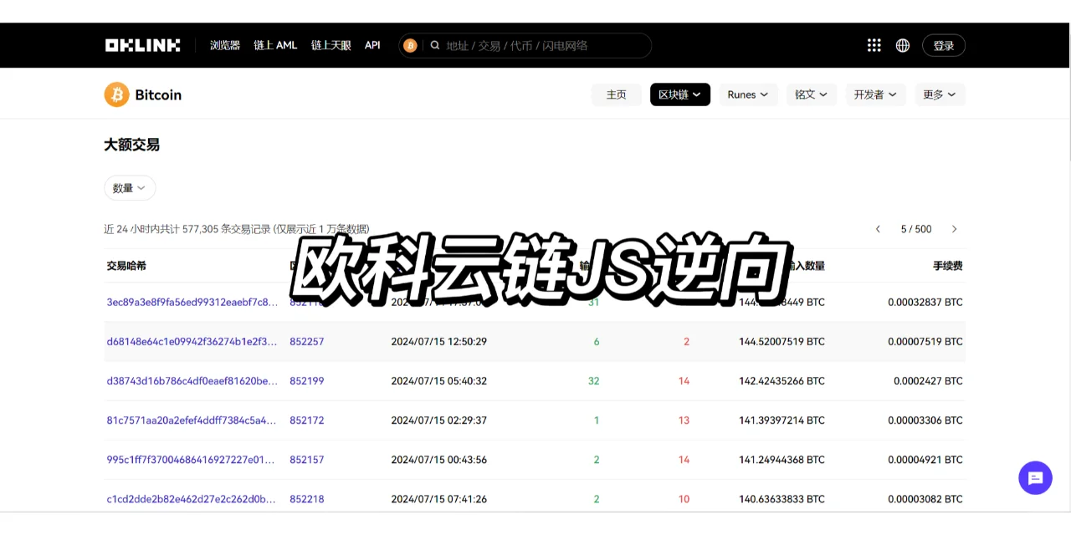Viewport: 1071px width, 535px height.
Task: Open the apps grid menu
Action: (x=874, y=44)
